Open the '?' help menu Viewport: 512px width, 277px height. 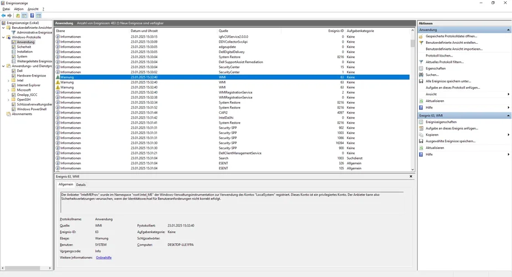(x=43, y=9)
